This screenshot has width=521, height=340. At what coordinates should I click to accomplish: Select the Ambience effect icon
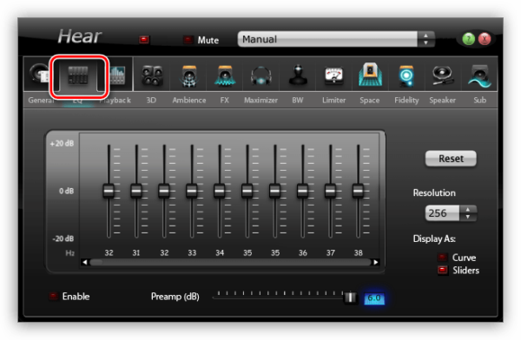188,75
